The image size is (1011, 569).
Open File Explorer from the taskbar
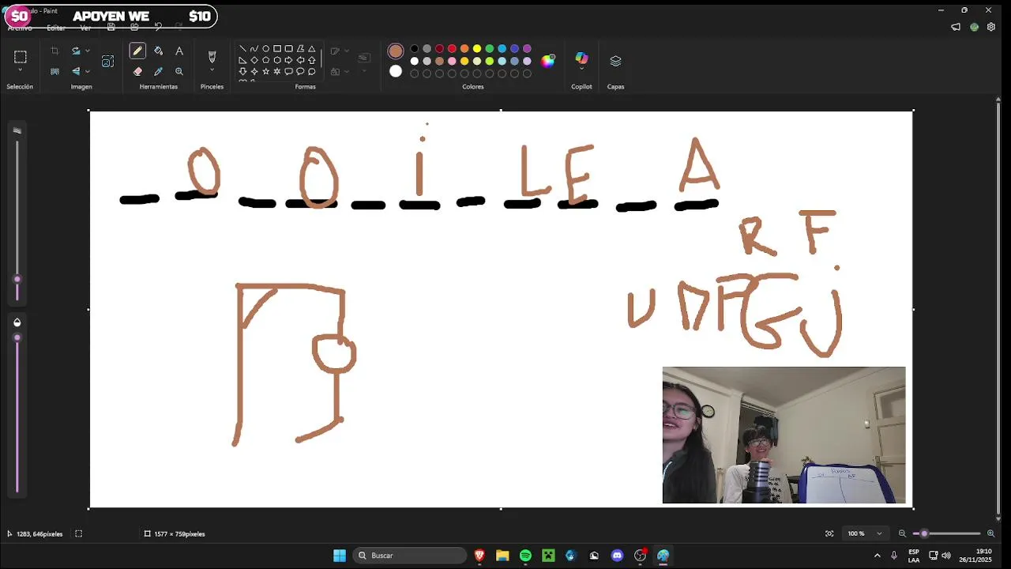click(502, 556)
